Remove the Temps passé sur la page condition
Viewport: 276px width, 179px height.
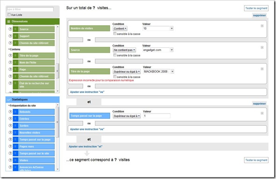pos(262,113)
